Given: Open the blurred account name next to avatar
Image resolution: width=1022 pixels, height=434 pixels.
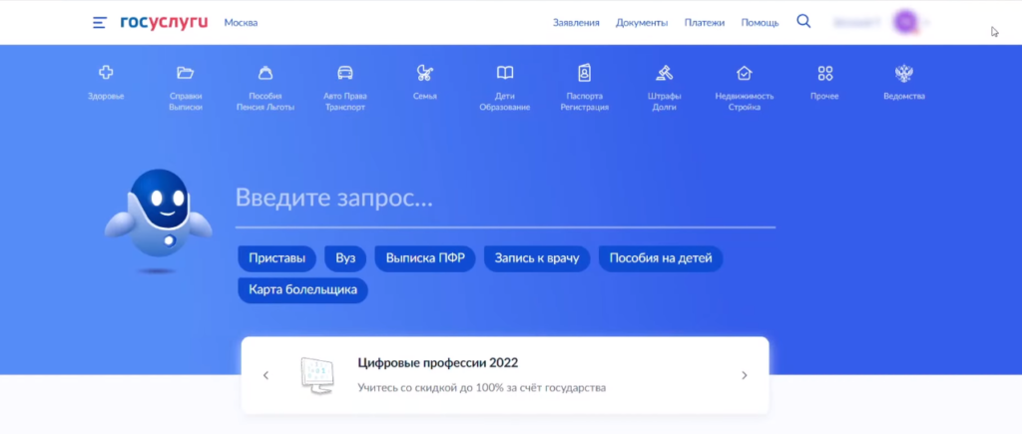Looking at the screenshot, I should pyautogui.click(x=857, y=23).
